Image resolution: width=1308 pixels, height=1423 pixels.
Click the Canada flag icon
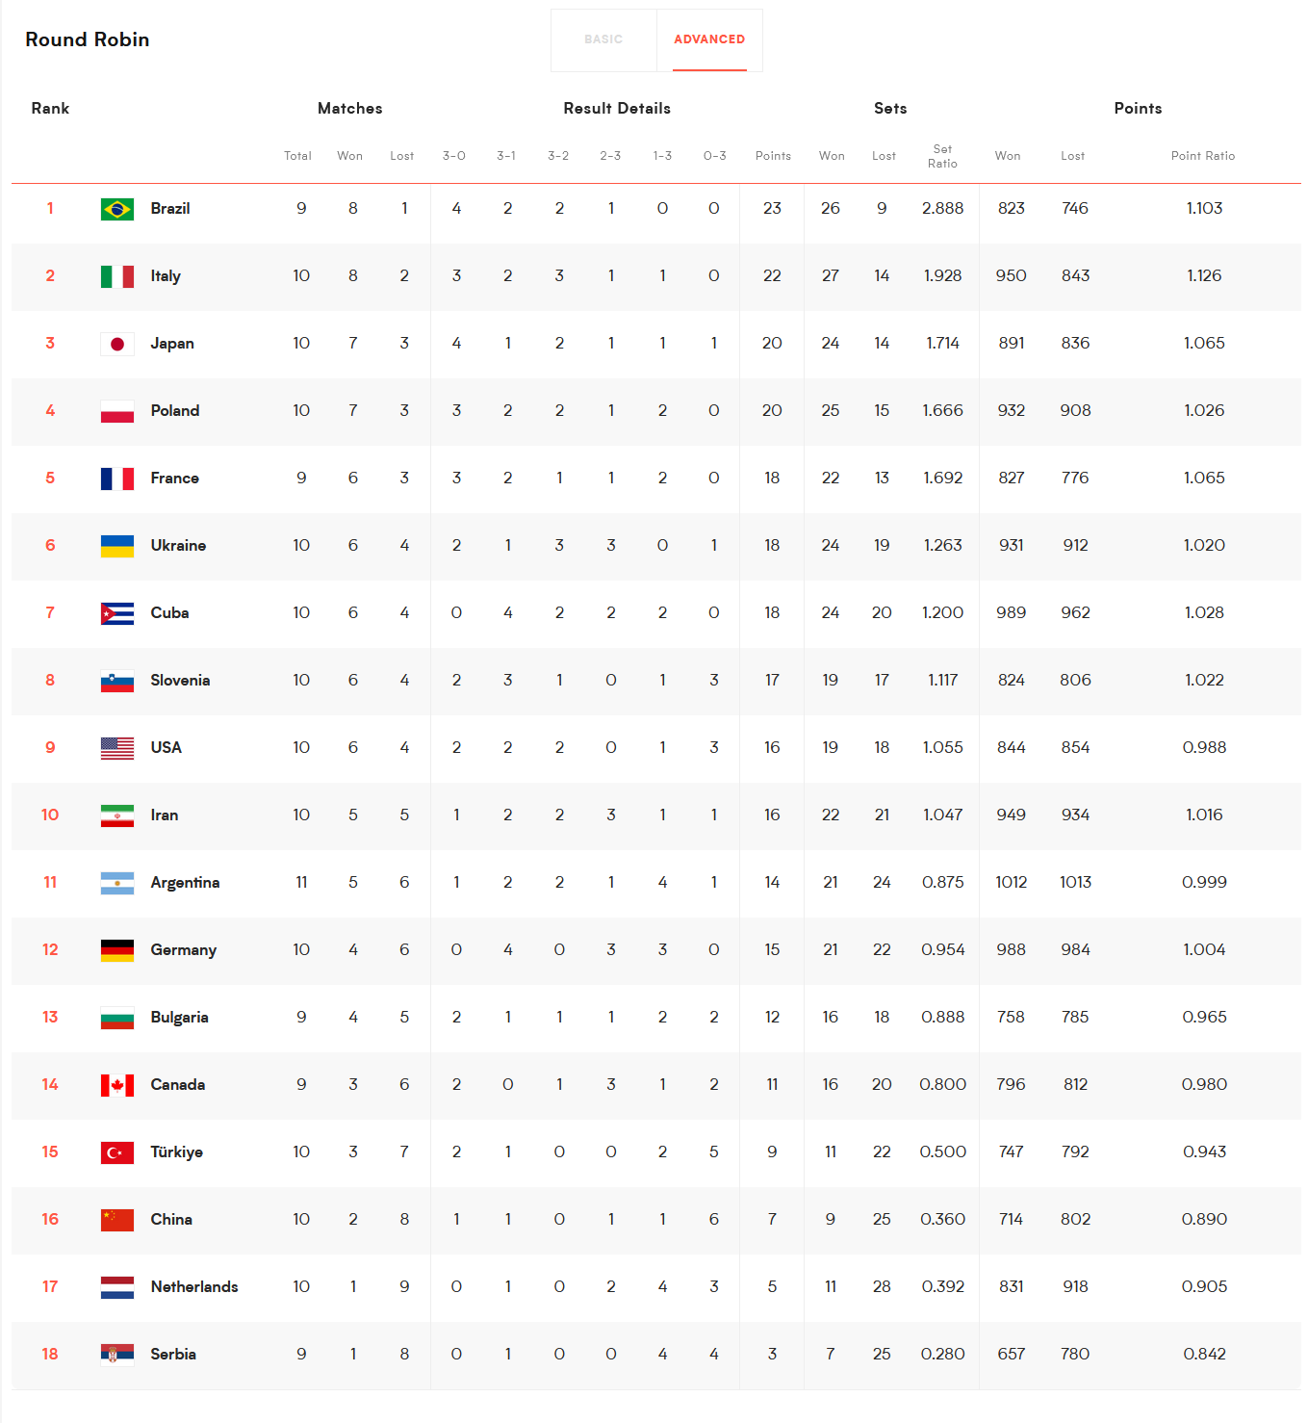pyautogui.click(x=117, y=1085)
